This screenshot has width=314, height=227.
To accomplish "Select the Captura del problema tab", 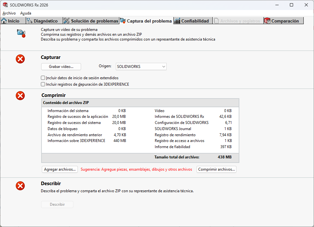I will pyautogui.click(x=146, y=21).
